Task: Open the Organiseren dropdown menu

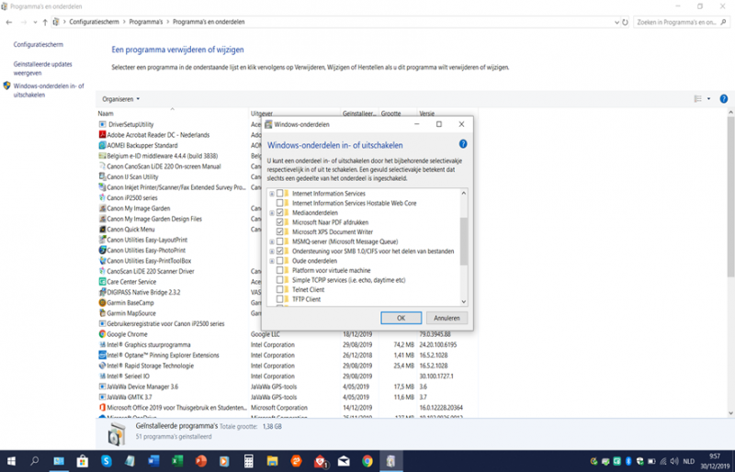Action: 120,98
